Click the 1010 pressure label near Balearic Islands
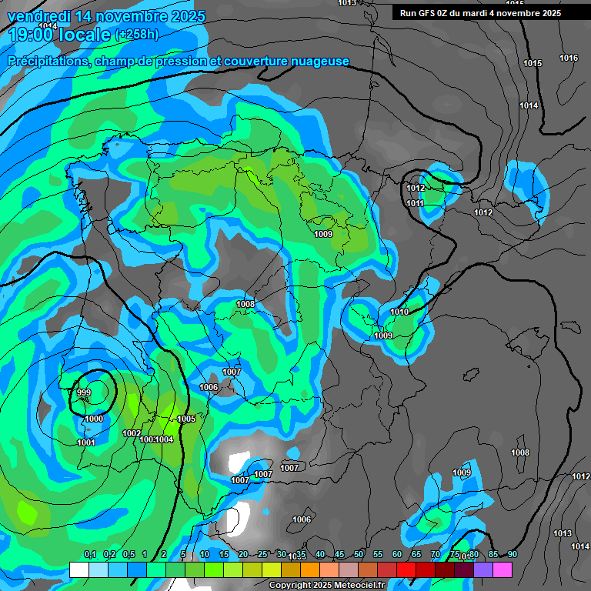 pos(399,312)
